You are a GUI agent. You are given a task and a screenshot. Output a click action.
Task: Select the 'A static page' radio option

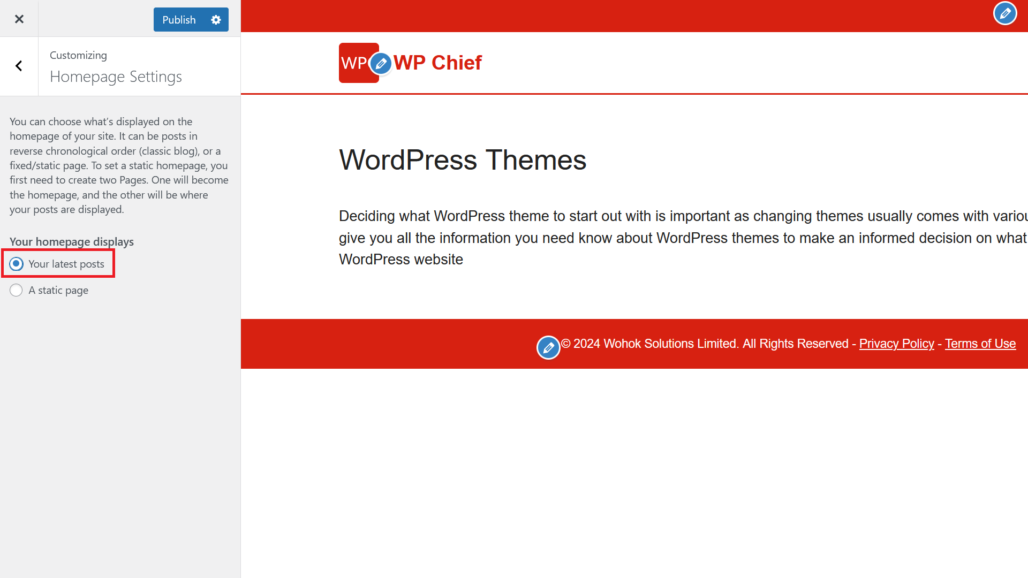16,290
